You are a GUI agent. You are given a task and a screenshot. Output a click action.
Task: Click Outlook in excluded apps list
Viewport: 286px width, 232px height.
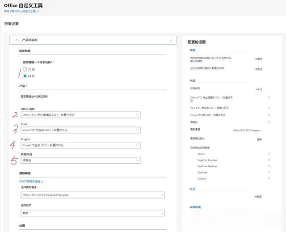tap(202, 179)
